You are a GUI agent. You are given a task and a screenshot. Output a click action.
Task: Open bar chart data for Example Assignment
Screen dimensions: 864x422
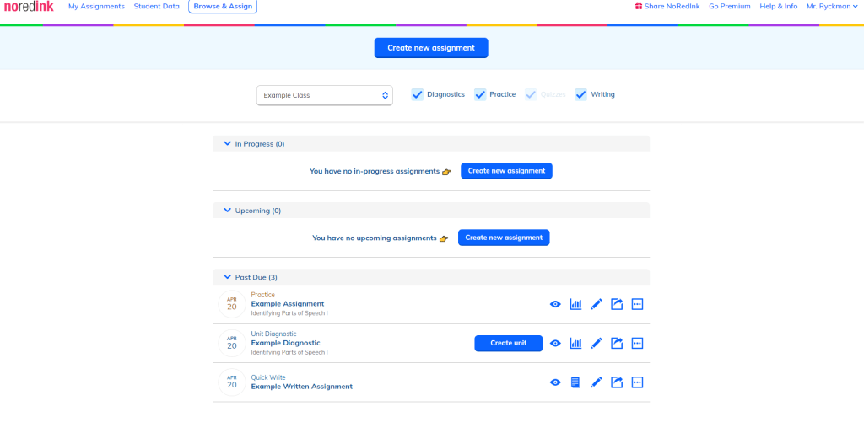(x=576, y=304)
